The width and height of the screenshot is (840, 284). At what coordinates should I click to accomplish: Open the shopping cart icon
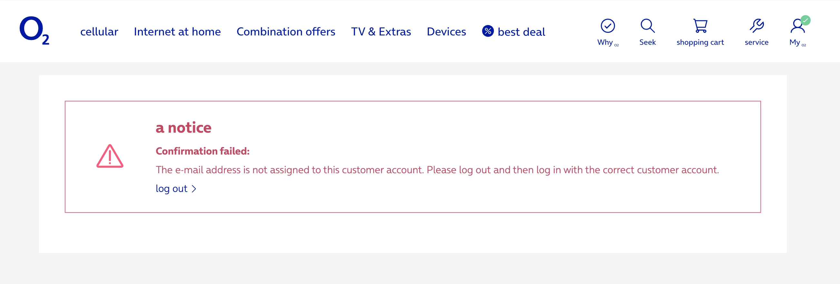[700, 26]
